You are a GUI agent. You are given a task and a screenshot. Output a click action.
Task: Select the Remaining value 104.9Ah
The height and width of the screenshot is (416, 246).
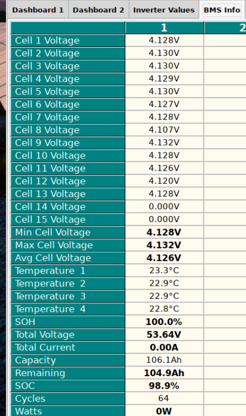pos(164,373)
